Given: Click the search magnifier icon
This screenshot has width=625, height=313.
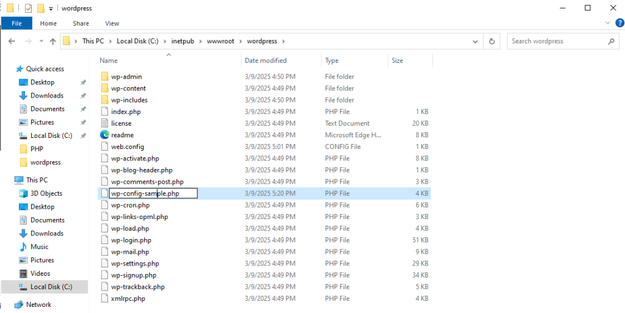Looking at the screenshot, I should pyautogui.click(x=611, y=41).
